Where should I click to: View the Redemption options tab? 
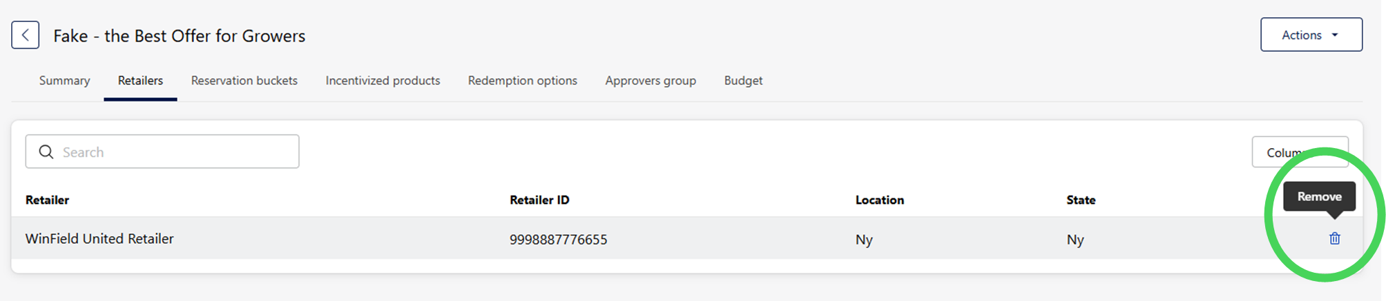click(x=522, y=81)
